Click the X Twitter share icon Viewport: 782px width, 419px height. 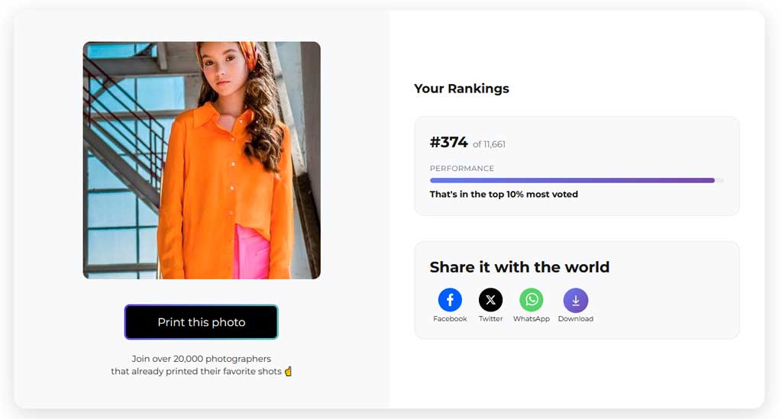pos(490,300)
